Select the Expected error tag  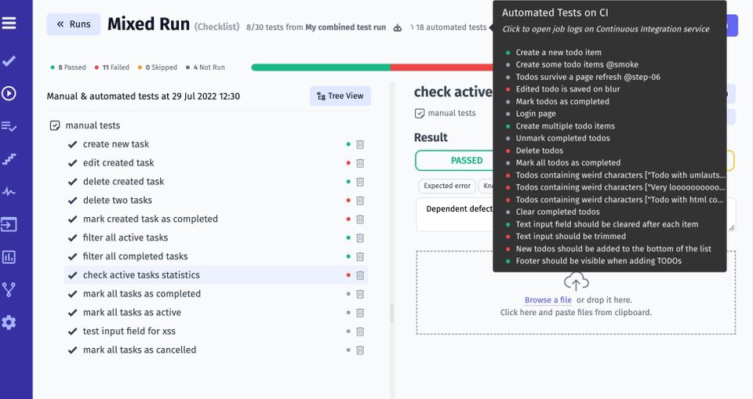[446, 186]
